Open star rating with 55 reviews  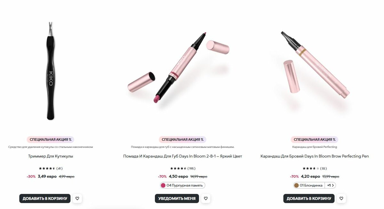tap(315, 168)
